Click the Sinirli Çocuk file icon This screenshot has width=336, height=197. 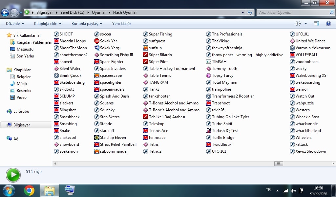point(56,76)
